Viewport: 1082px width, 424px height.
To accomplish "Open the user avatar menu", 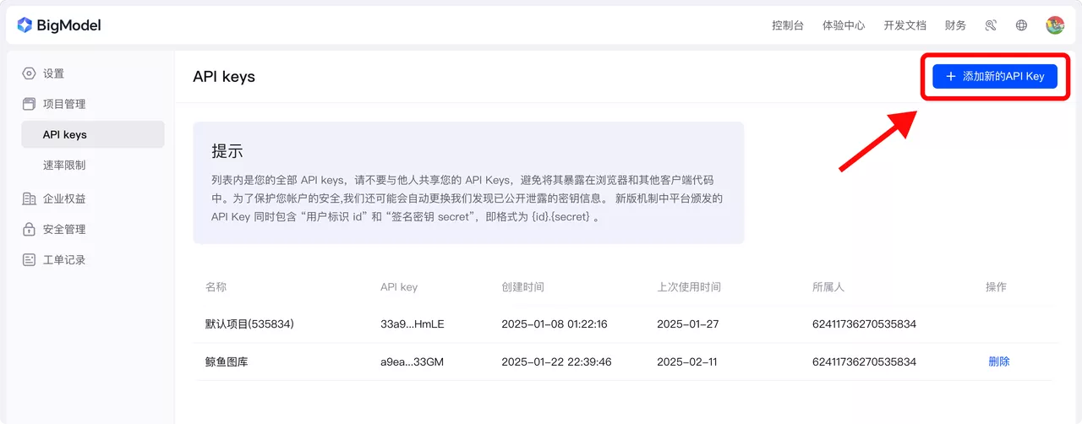I will tap(1055, 25).
